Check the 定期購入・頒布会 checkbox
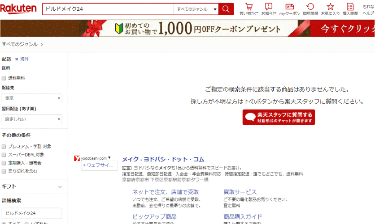The image size is (375, 224). (x=4, y=163)
